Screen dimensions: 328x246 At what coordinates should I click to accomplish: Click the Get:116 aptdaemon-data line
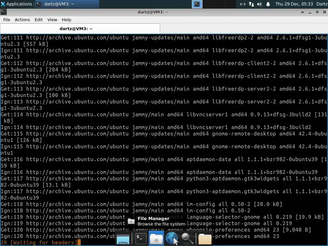[164, 162]
